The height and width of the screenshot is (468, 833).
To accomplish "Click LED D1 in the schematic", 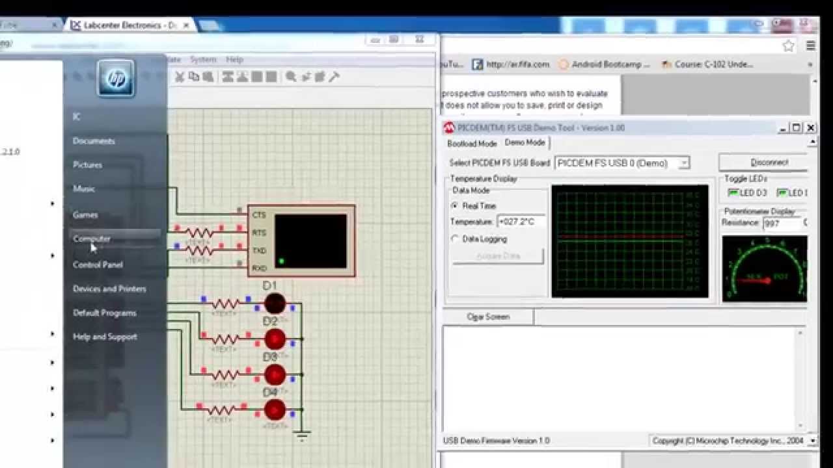I will pyautogui.click(x=275, y=304).
